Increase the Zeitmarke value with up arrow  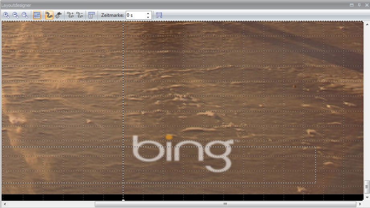[x=148, y=13]
